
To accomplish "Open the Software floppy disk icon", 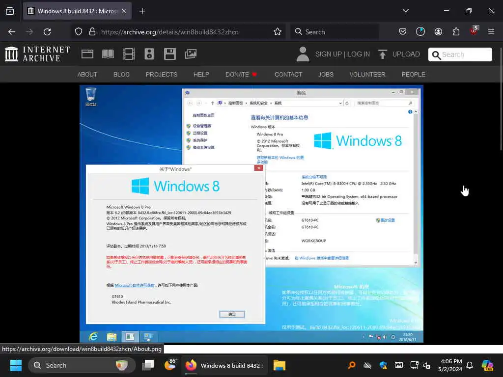I will coord(169,54).
